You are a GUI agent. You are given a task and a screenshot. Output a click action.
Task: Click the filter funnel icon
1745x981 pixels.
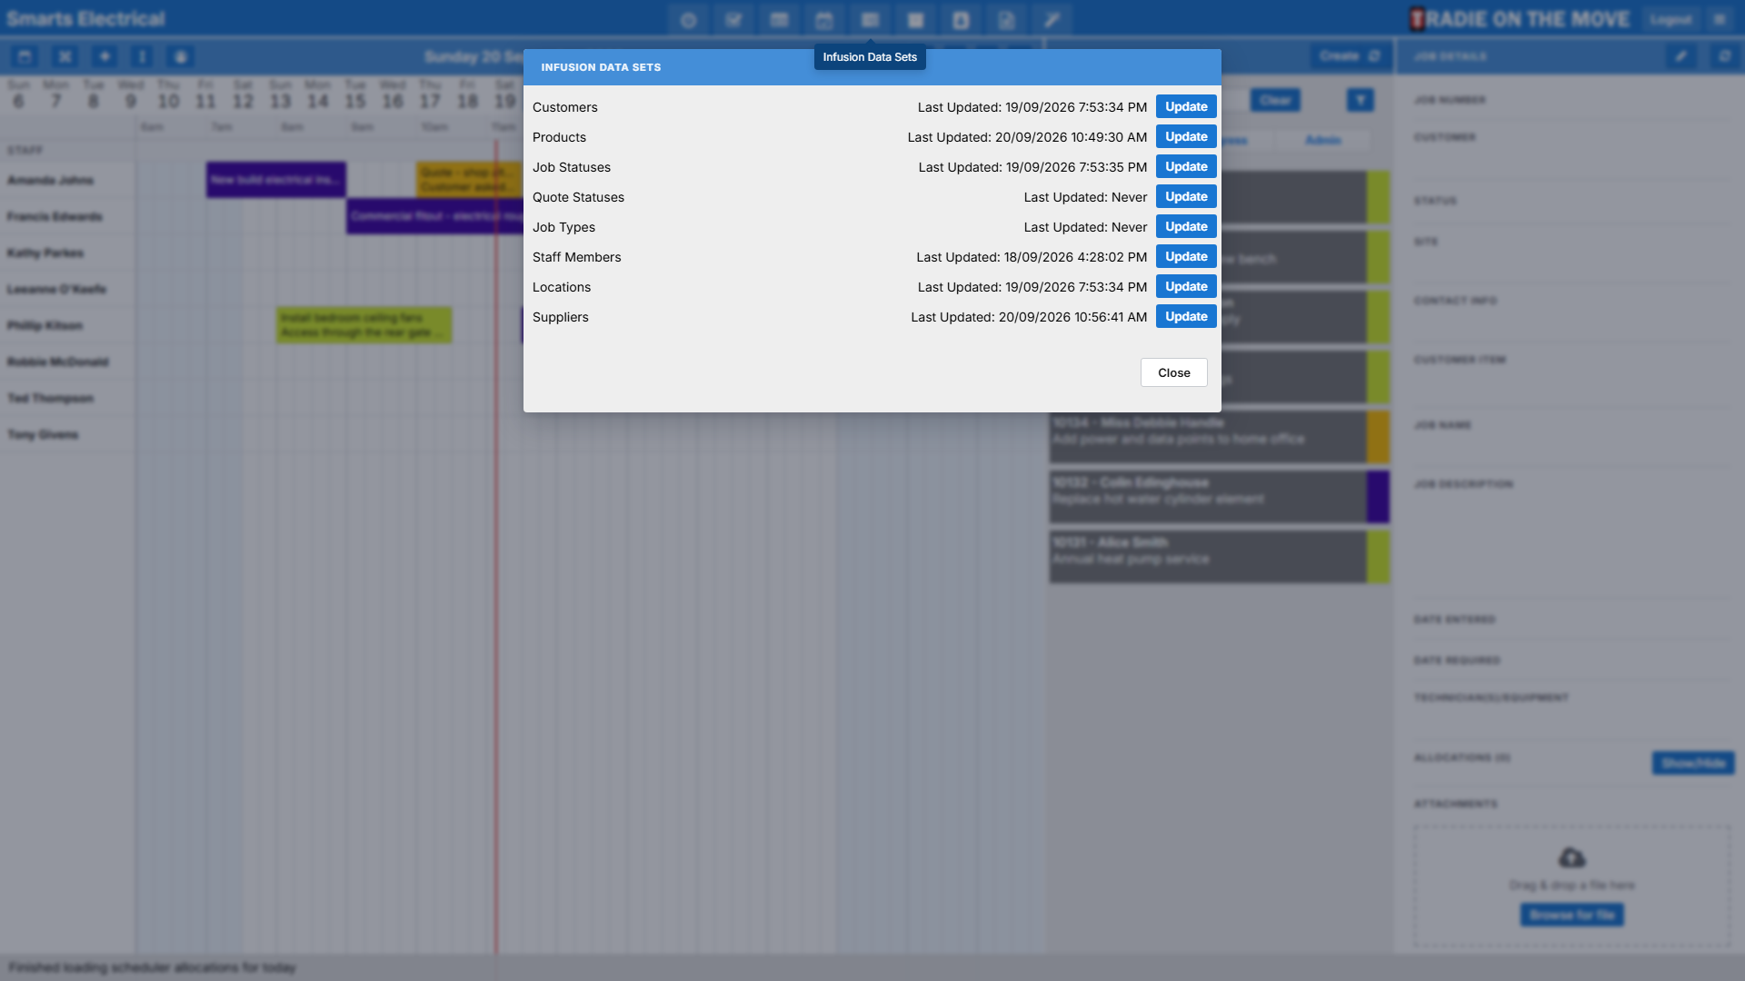pyautogui.click(x=1360, y=100)
